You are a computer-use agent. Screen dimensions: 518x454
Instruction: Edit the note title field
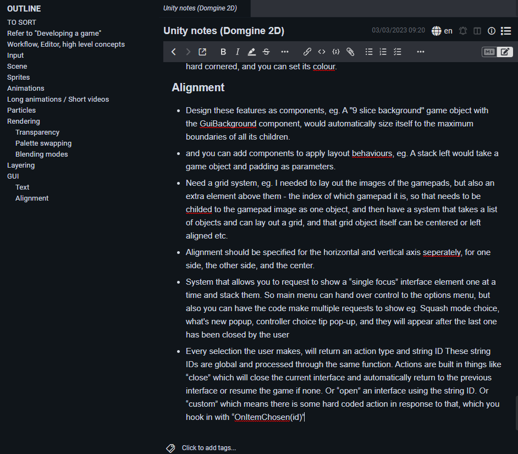224,31
